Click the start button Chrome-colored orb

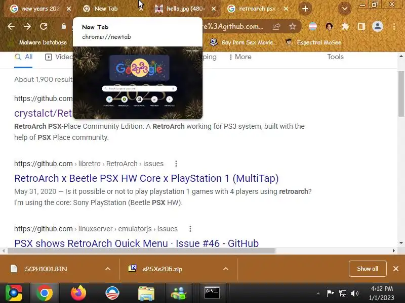tap(14, 293)
